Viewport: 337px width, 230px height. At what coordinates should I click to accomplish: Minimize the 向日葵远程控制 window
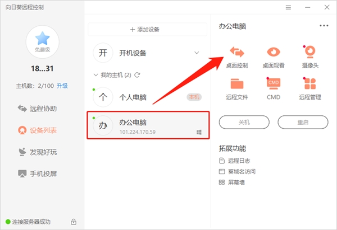click(308, 7)
